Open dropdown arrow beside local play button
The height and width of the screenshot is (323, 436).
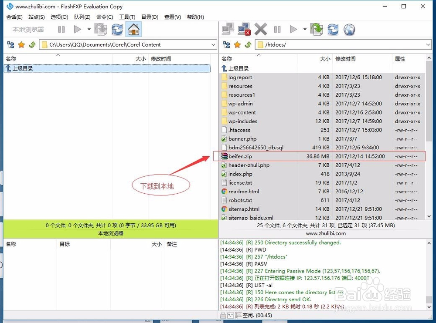tap(89, 29)
